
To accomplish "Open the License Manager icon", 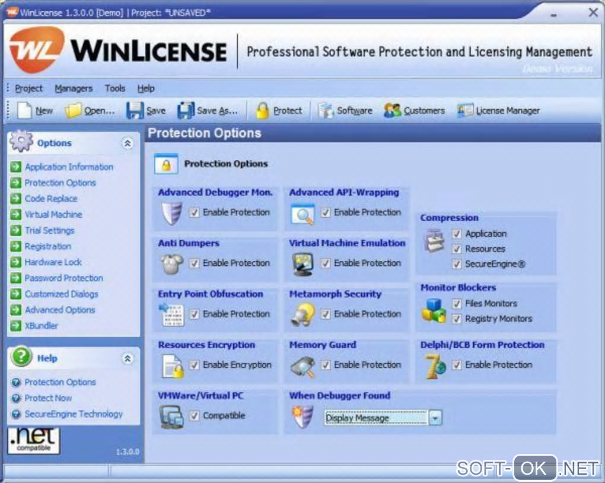I will tap(465, 111).
